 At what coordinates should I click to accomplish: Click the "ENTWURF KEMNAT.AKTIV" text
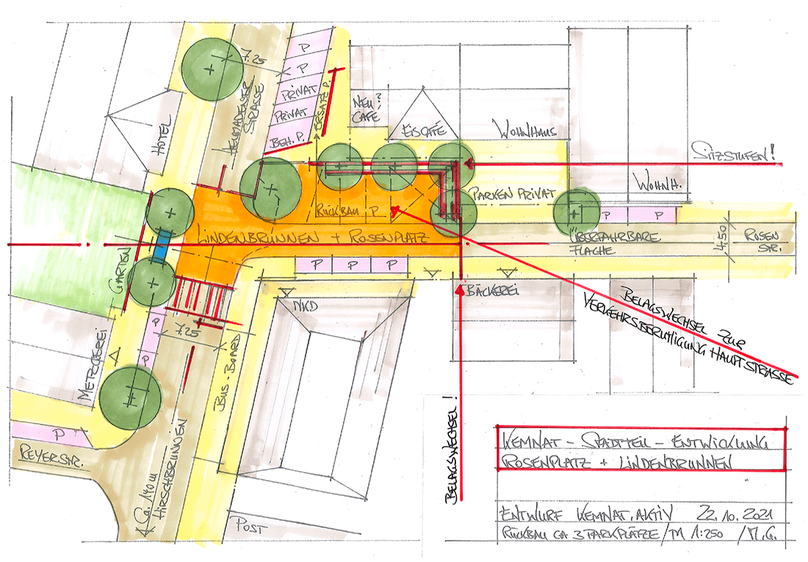(x=585, y=513)
